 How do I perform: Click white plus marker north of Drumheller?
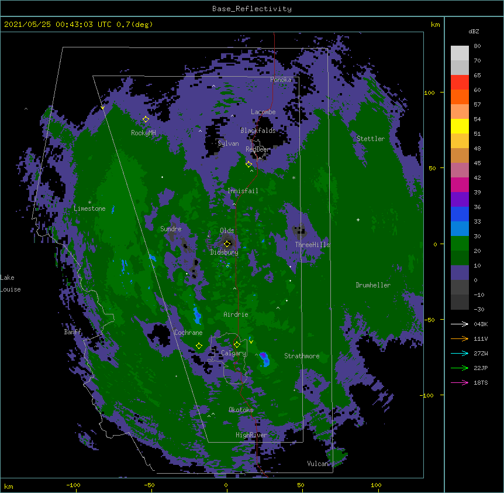click(358, 220)
